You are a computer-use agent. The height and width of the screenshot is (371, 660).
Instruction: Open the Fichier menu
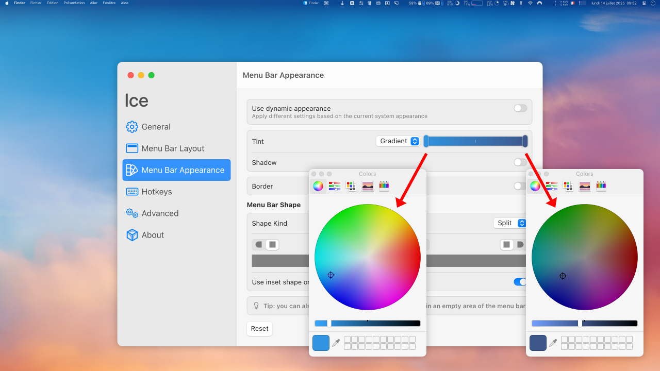[x=36, y=3]
